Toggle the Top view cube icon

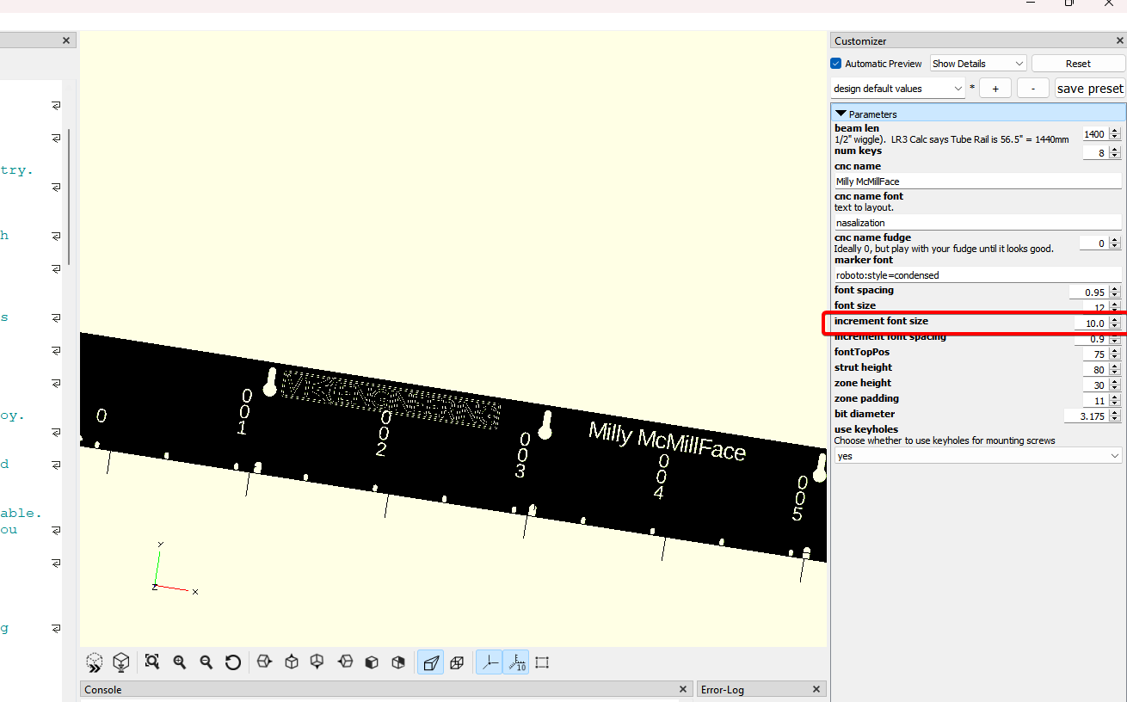[291, 662]
